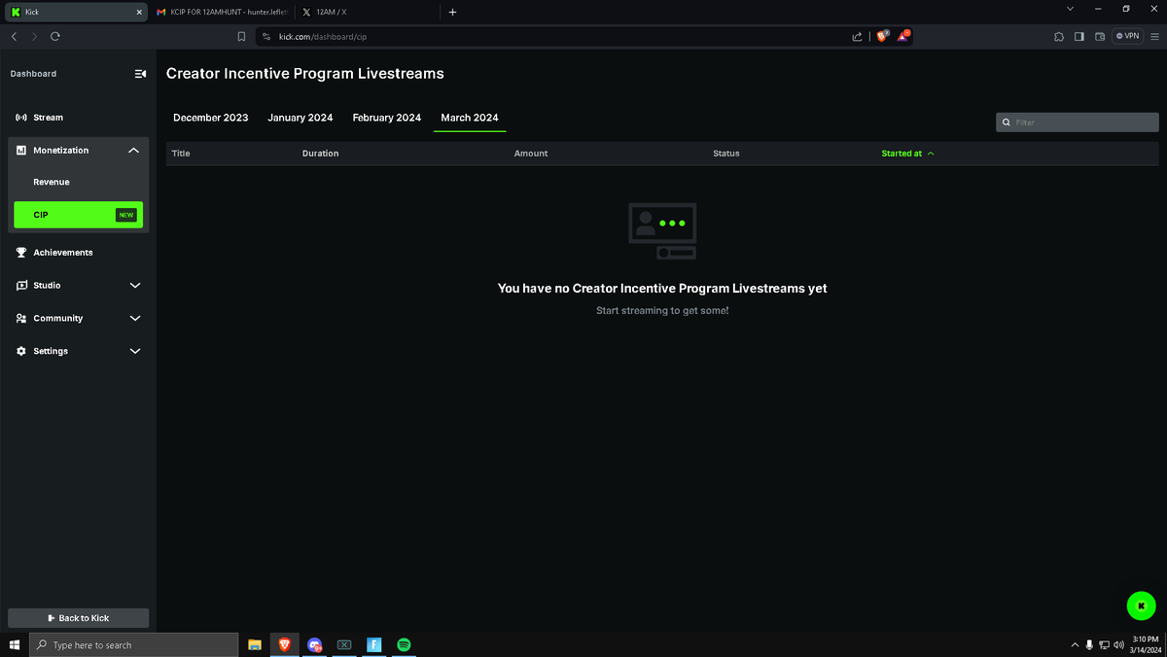This screenshot has height=657, width=1167.
Task: Open the Windows Start menu
Action: (15, 644)
